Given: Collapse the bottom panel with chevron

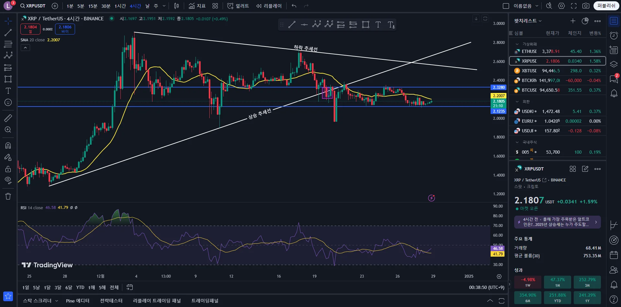Looking at the screenshot, I should [x=490, y=301].
